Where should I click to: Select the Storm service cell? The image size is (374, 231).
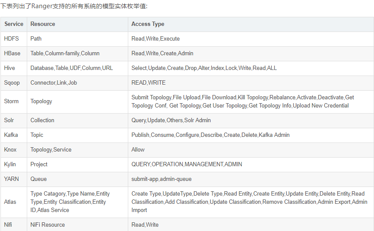click(14, 102)
